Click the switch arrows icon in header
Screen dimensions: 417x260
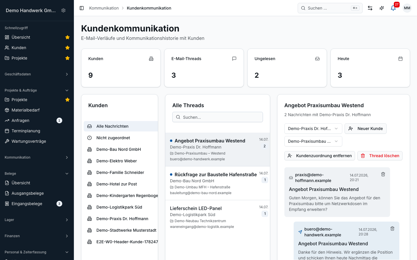370,8
